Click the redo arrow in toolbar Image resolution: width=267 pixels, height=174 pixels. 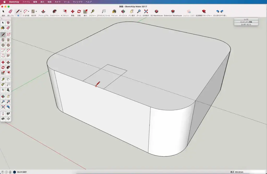point(222,11)
